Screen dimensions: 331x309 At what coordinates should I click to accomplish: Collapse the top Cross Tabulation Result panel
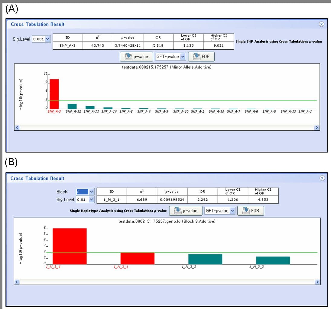pos(322,24)
